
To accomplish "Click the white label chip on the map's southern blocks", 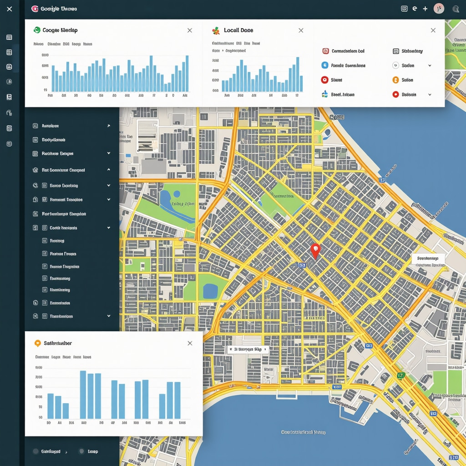I will tap(248, 349).
